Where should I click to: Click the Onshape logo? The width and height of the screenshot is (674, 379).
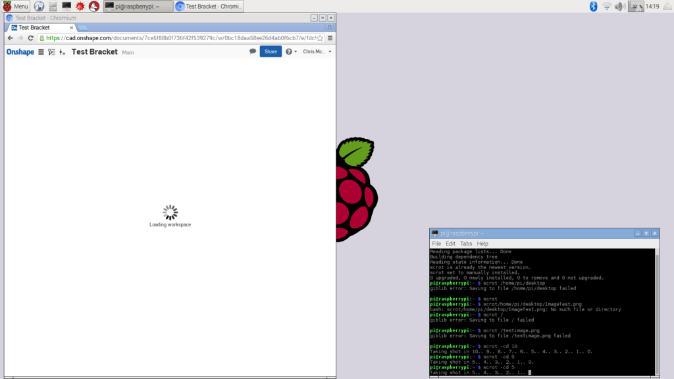click(x=20, y=52)
